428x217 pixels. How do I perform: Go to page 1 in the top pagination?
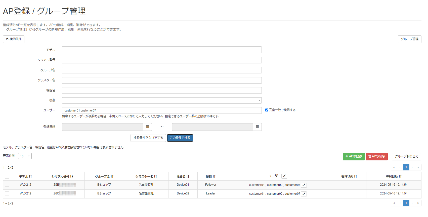pyautogui.click(x=406, y=167)
